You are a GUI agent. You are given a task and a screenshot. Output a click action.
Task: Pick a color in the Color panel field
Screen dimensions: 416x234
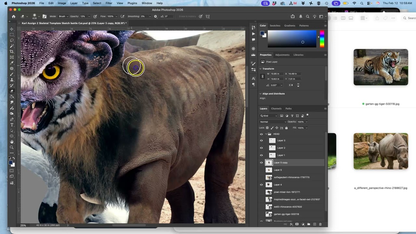coord(292,39)
